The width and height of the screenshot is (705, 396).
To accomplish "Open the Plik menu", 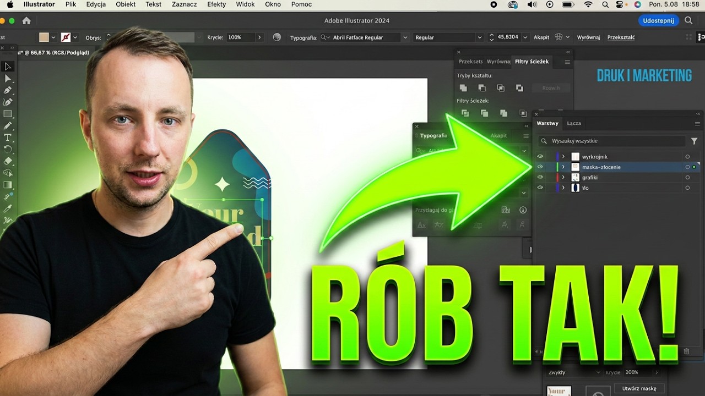I will (70, 4).
